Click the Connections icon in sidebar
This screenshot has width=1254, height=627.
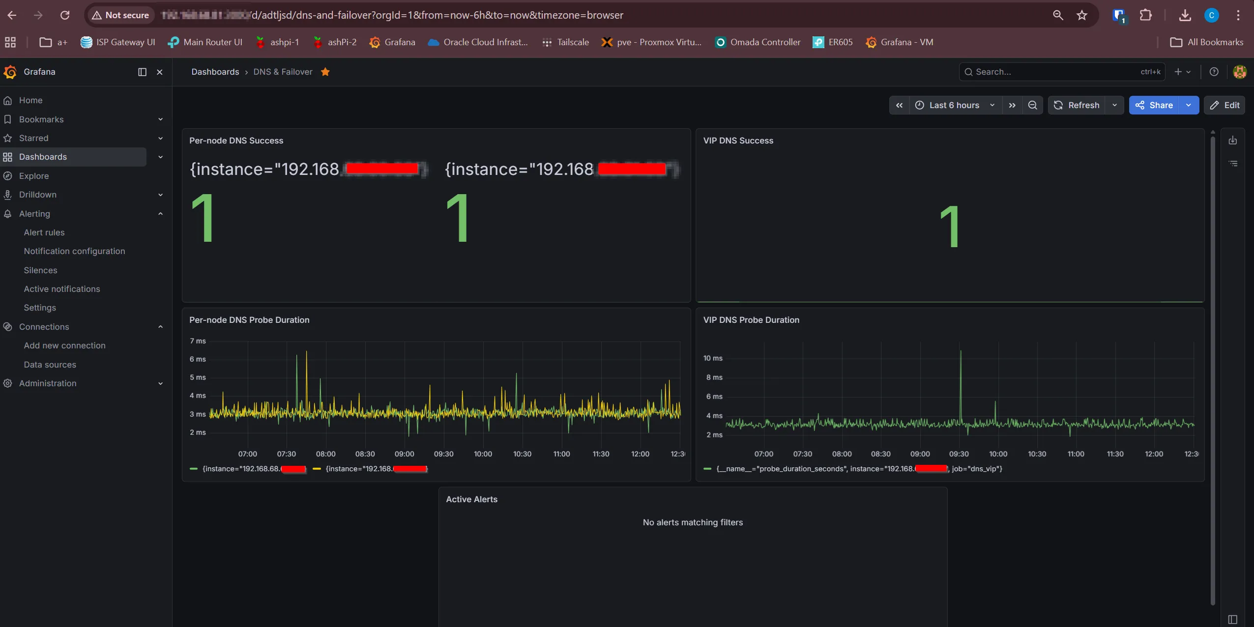pyautogui.click(x=7, y=327)
